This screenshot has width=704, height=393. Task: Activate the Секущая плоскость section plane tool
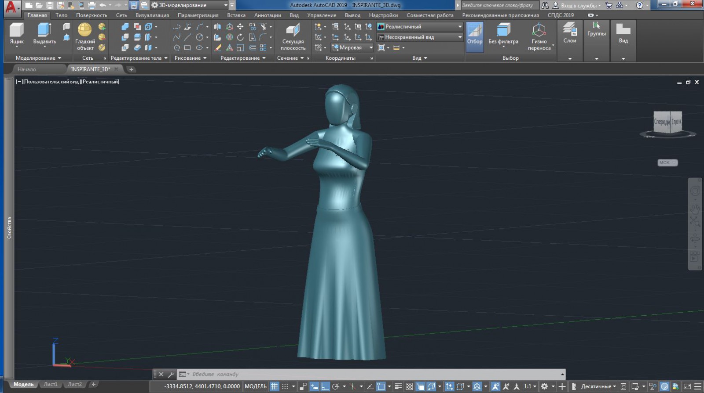coord(293,37)
